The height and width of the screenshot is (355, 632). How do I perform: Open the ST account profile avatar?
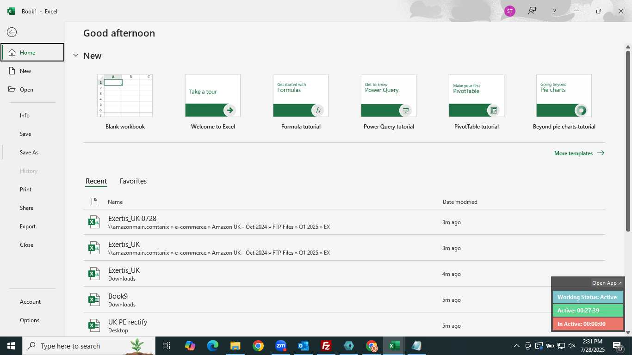click(x=510, y=11)
